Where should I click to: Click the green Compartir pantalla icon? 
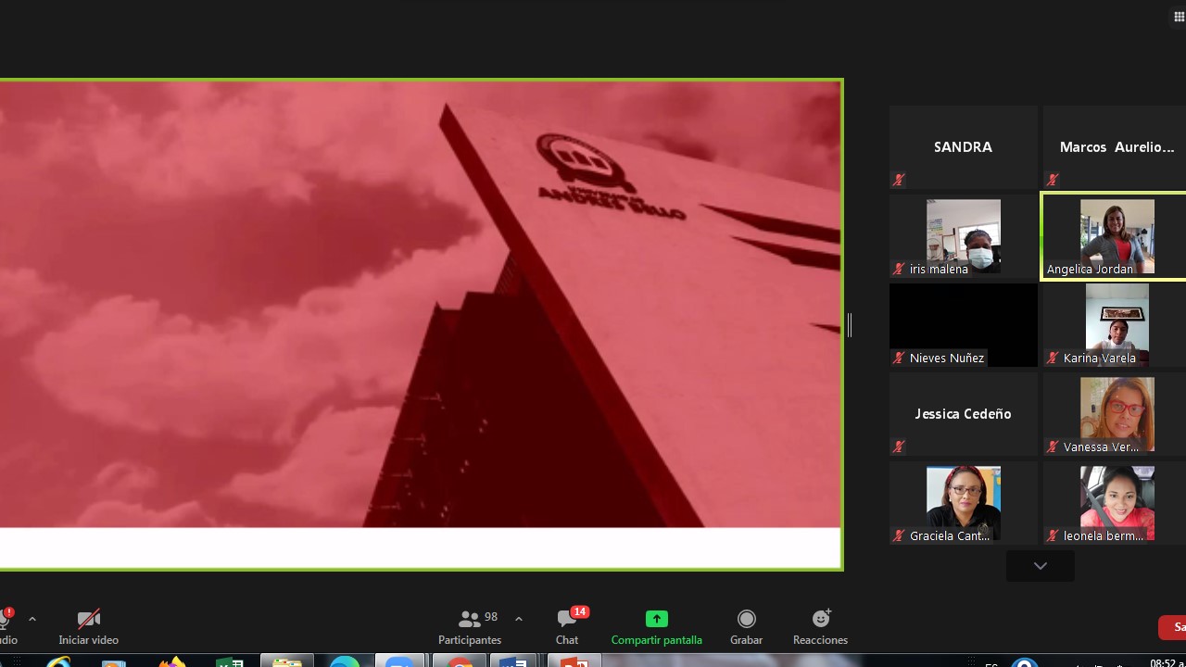[x=657, y=619]
